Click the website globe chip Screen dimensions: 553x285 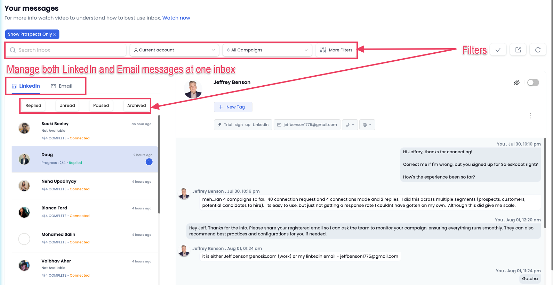(367, 125)
